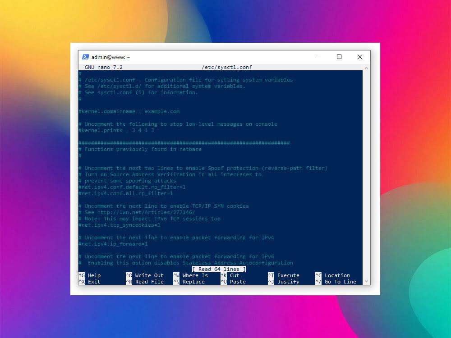Click the scrollbar down arrow
This screenshot has height=338, width=451.
tap(366, 281)
